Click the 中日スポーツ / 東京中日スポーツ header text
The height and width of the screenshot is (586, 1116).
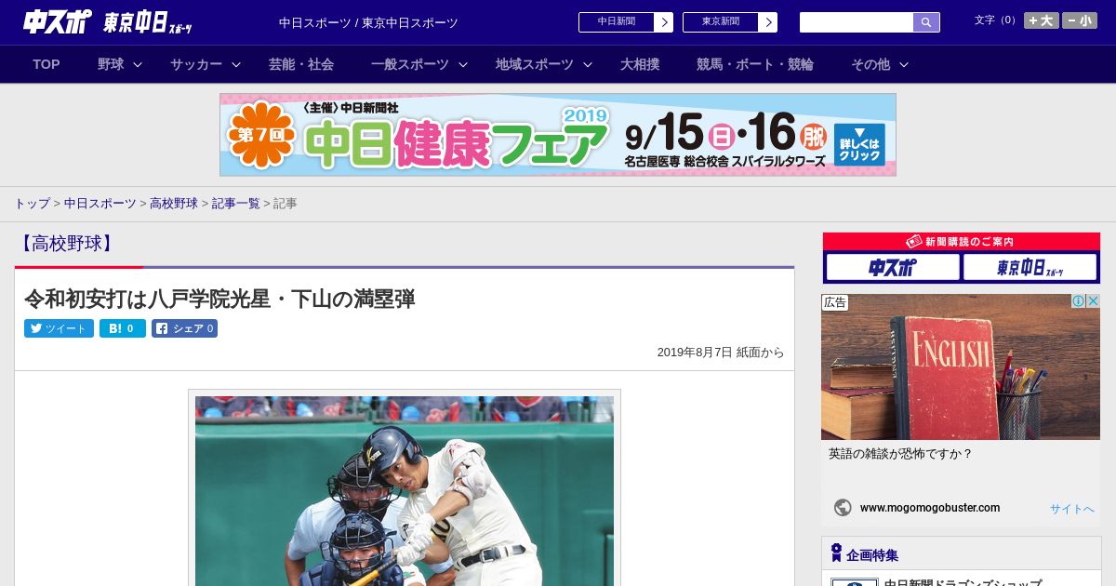click(x=368, y=22)
